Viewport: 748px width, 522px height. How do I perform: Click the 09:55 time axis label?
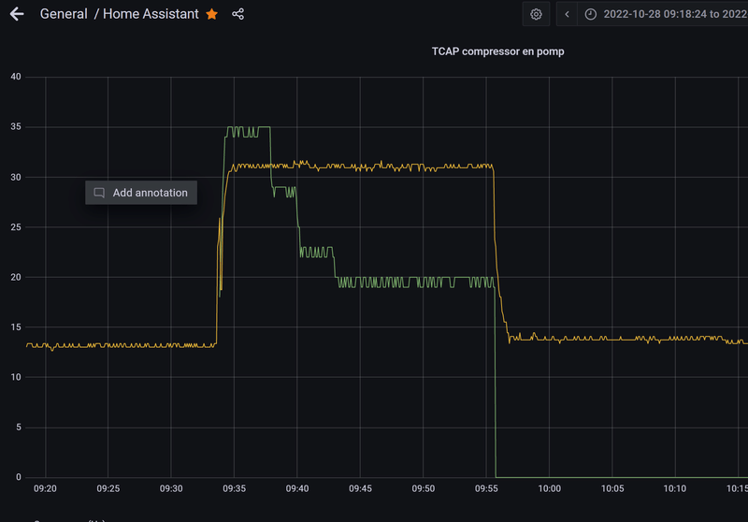point(486,488)
